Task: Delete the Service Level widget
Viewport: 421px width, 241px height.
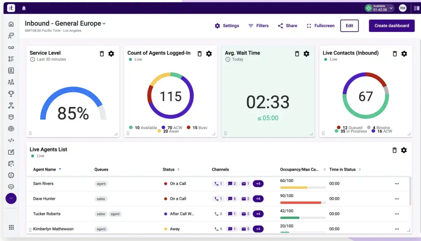Action: coord(102,54)
